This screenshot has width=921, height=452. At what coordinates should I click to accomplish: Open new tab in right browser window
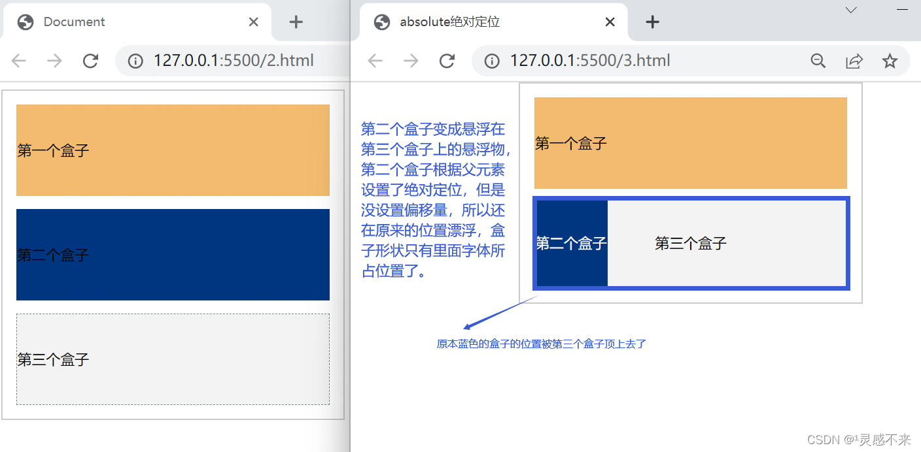652,22
